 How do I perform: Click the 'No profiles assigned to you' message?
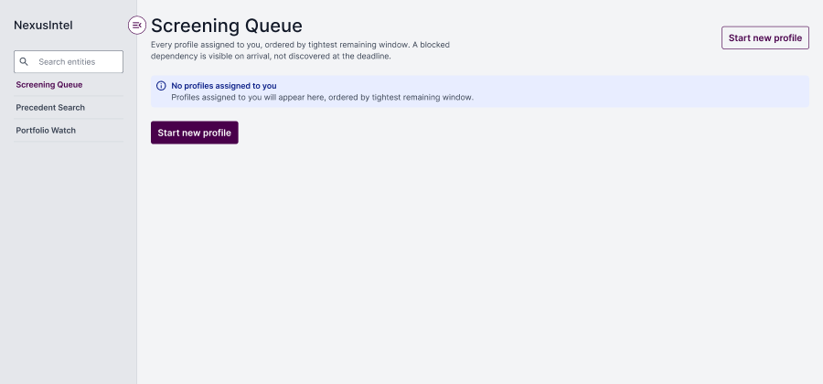(x=224, y=86)
